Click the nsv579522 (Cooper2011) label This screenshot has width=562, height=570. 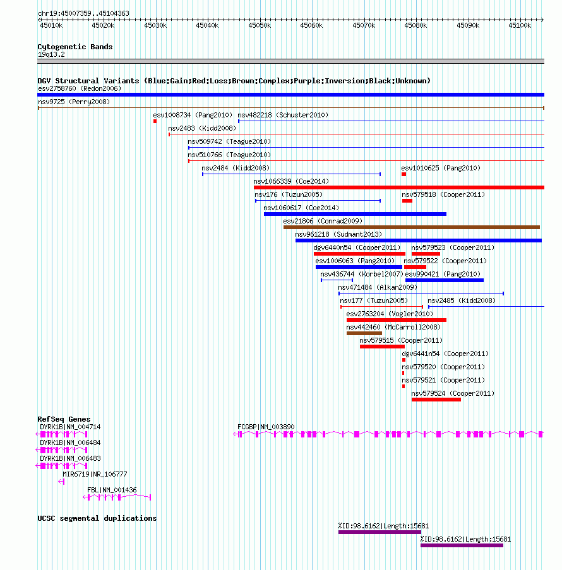point(445,261)
